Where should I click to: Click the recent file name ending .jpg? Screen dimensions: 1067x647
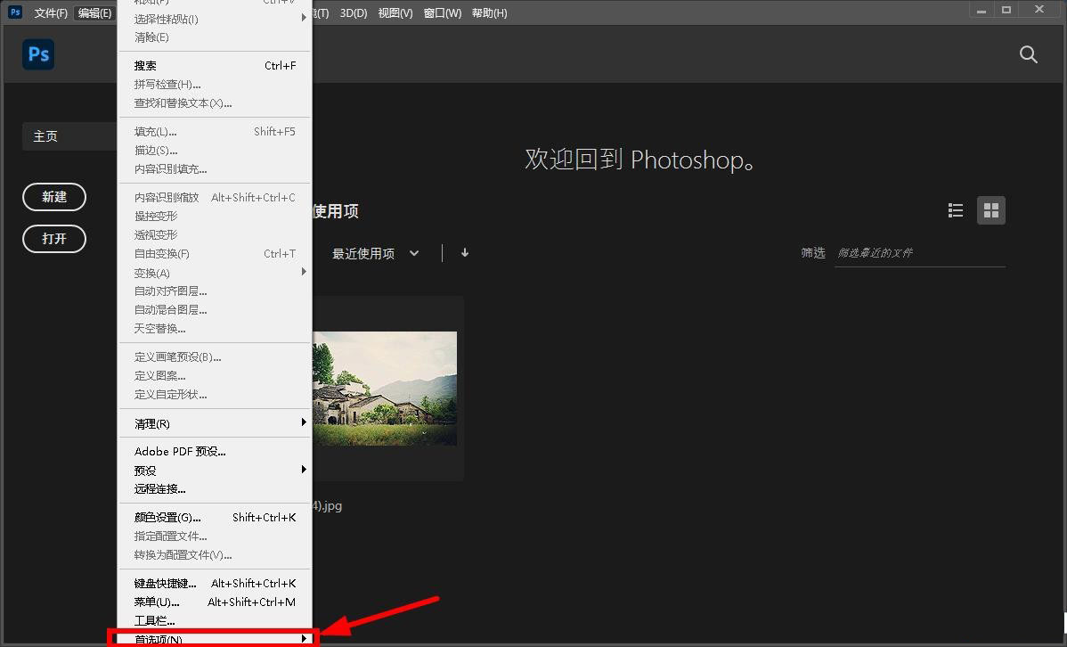pyautogui.click(x=327, y=506)
